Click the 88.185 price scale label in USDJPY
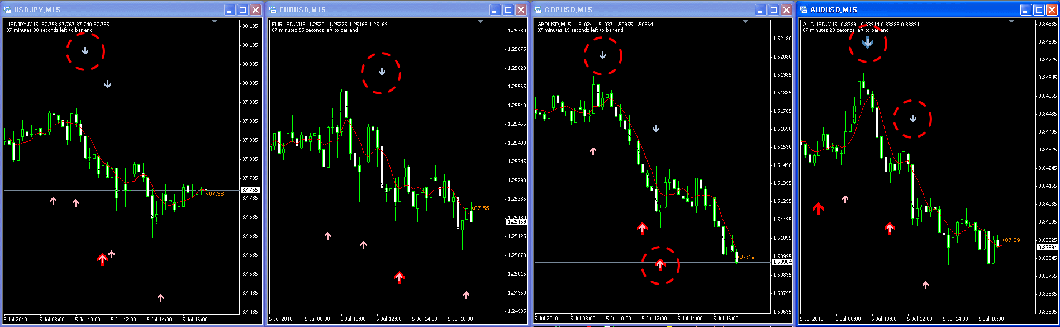Viewport: 1060px width, 327px height. (x=250, y=26)
